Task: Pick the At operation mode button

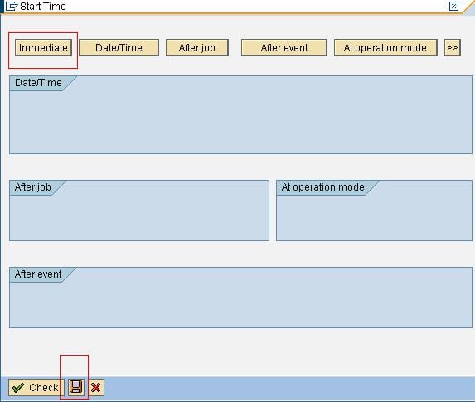Action: [x=385, y=47]
